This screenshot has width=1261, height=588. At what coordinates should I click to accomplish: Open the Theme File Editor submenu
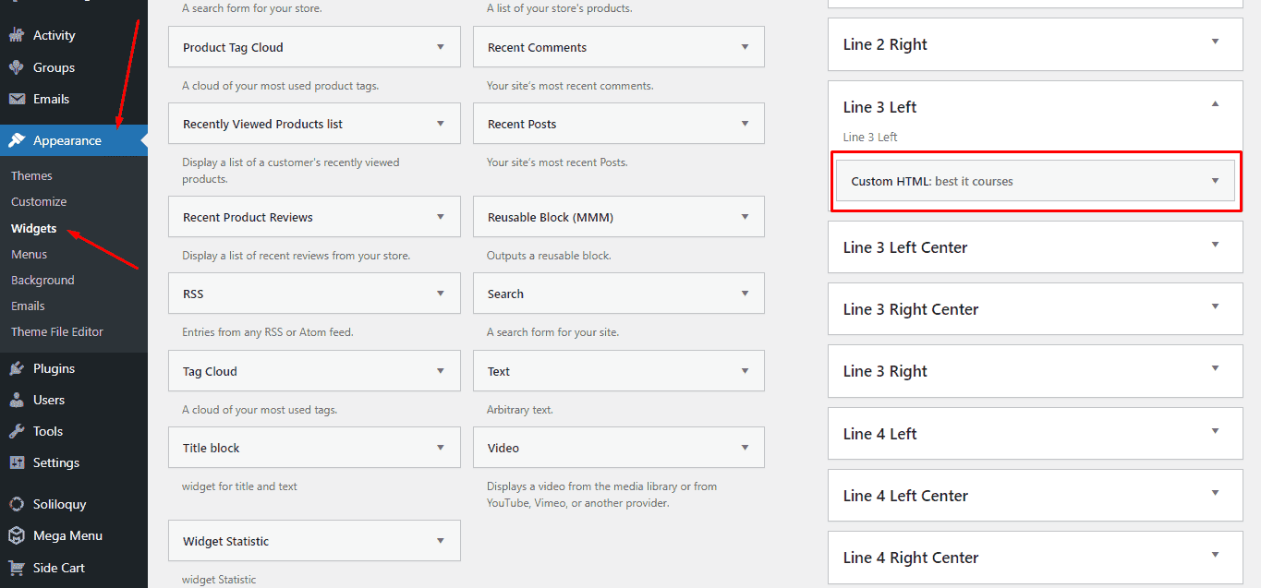coord(57,331)
